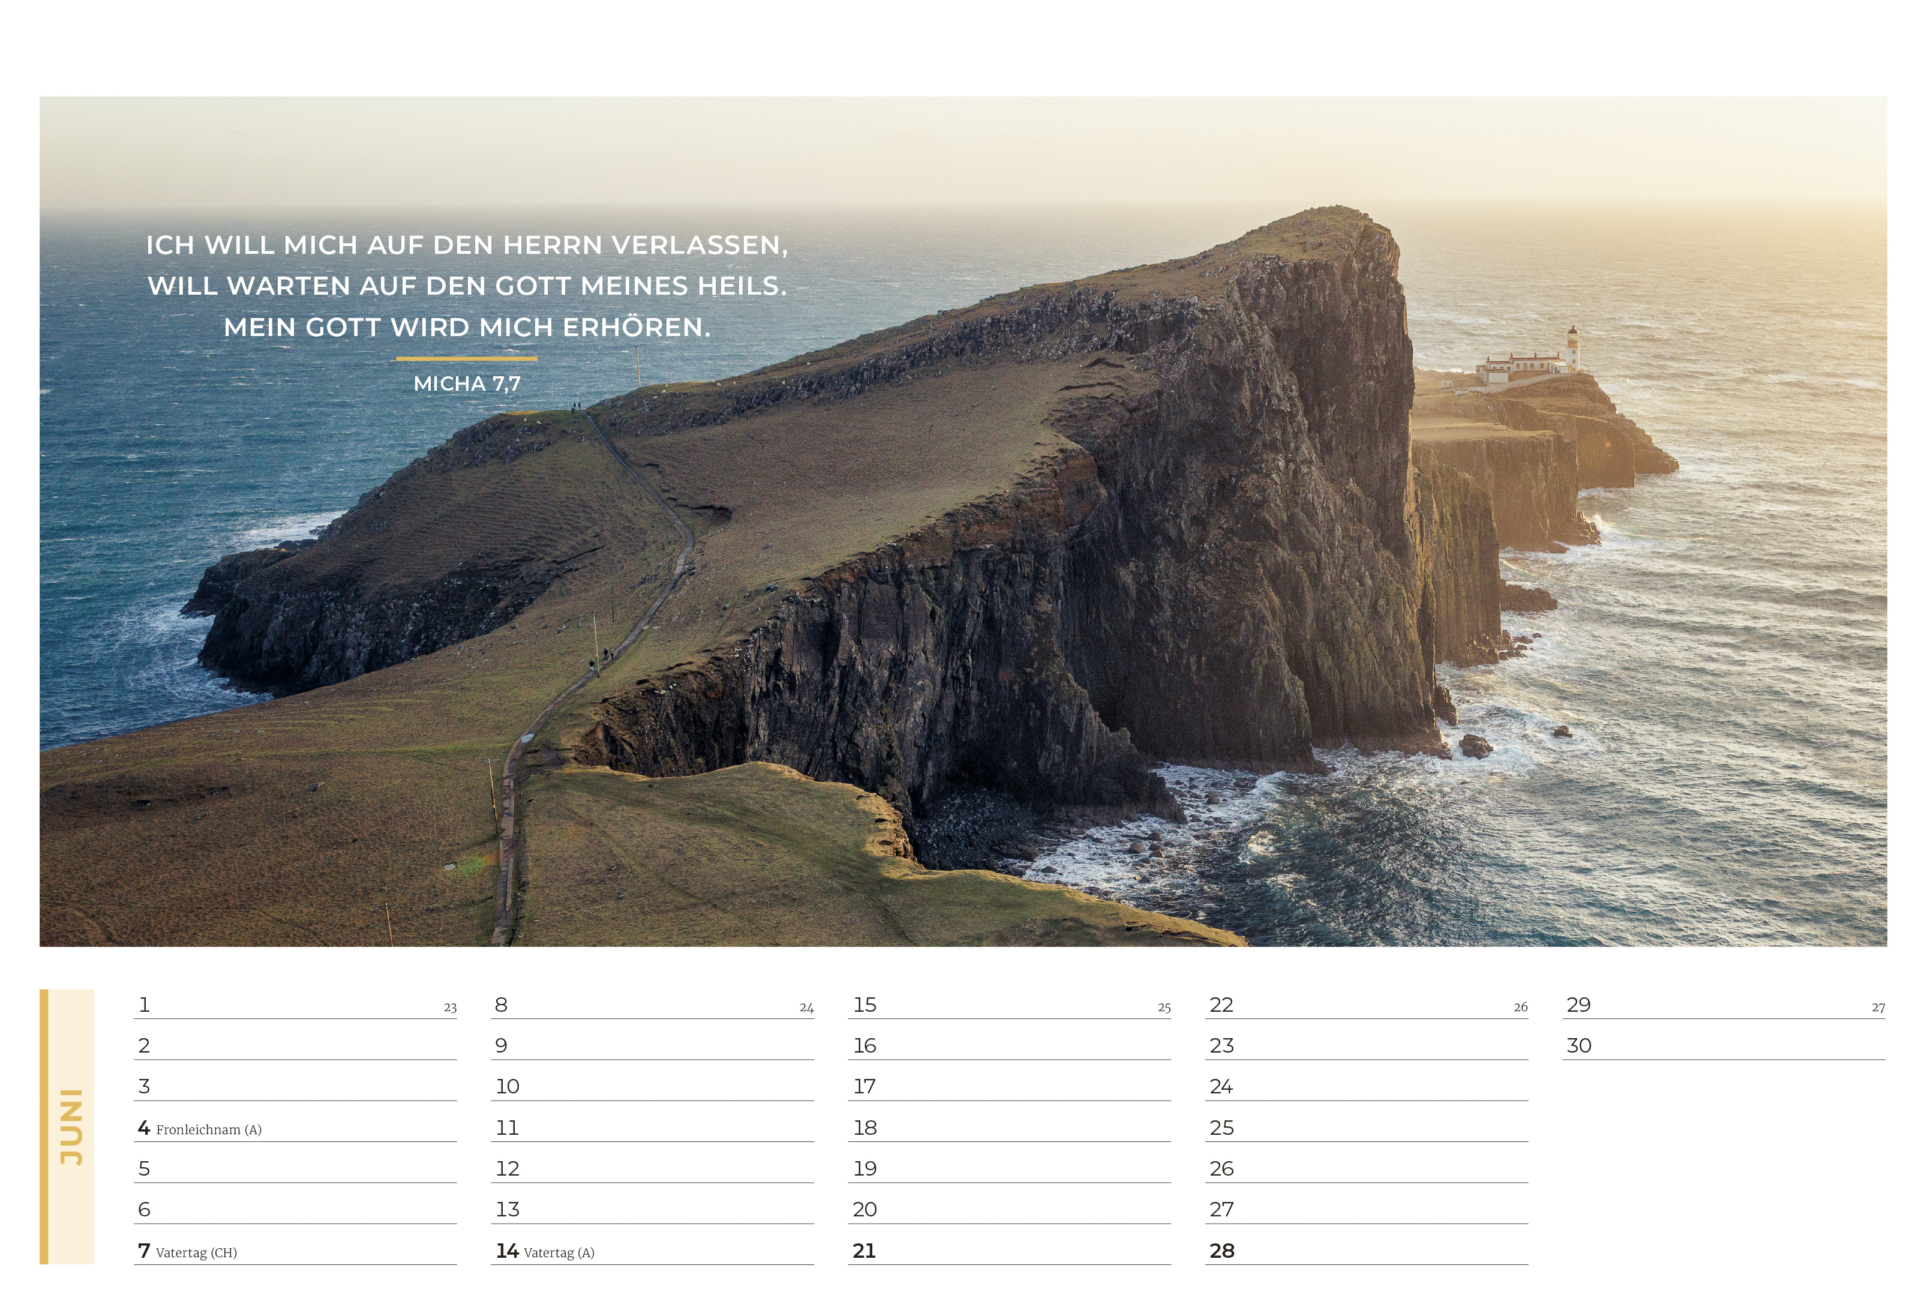
Task: Select the Vatertag (CH) entry on day 7
Action: click(x=196, y=1252)
